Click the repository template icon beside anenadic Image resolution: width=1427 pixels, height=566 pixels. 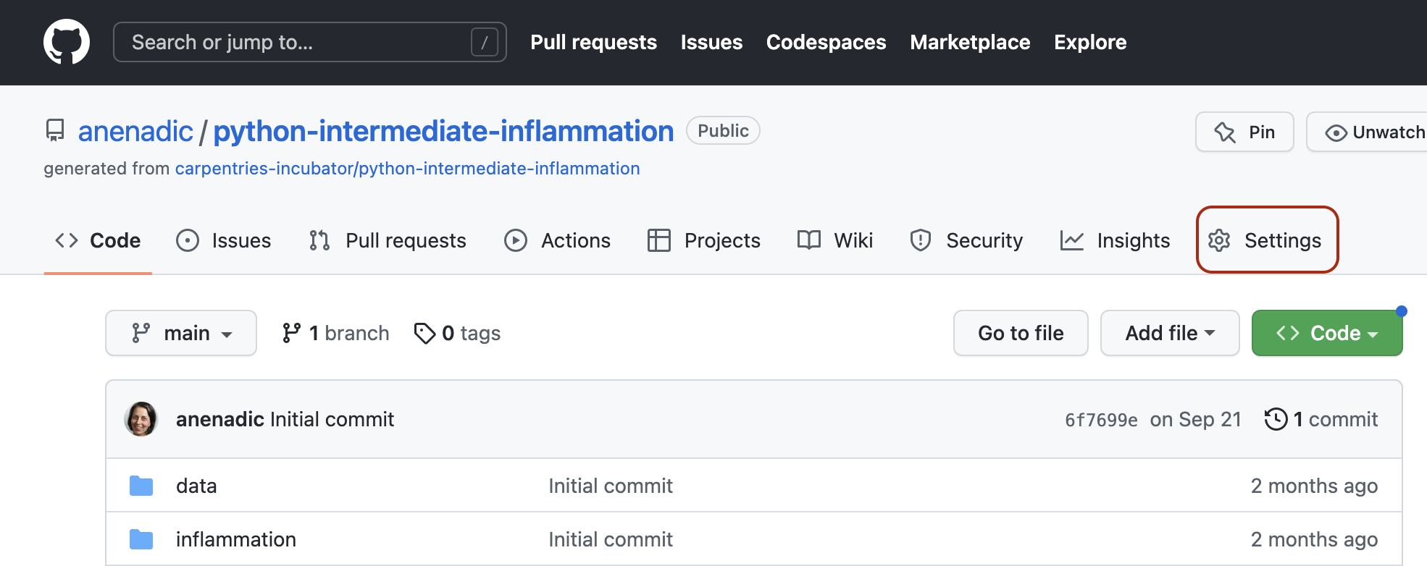point(55,131)
